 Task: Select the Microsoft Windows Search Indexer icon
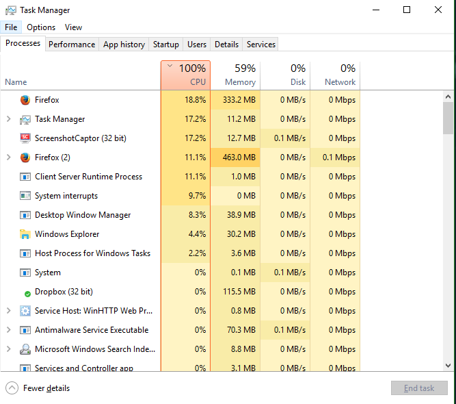point(25,349)
